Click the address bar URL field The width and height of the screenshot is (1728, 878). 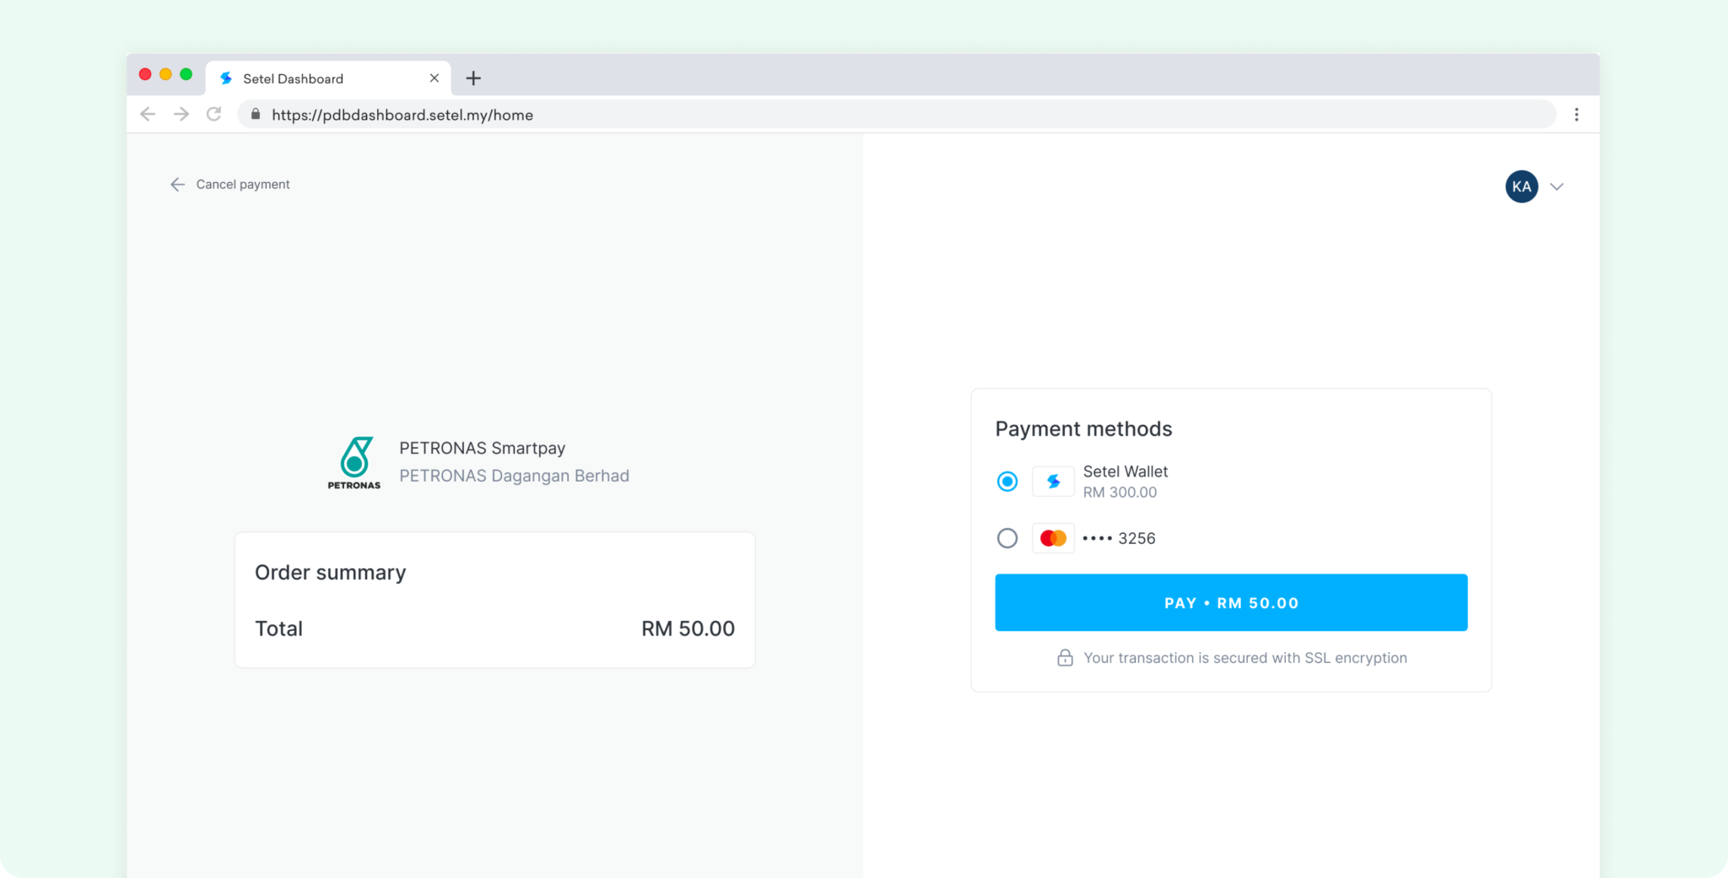[x=759, y=115]
